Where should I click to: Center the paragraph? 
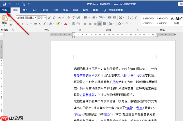coord(90,24)
